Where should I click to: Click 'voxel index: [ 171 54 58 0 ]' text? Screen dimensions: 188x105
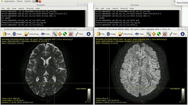pyautogui.click(x=107, y=100)
